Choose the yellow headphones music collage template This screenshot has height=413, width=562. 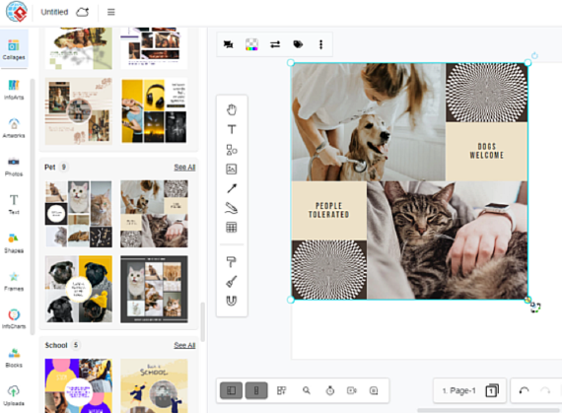(x=154, y=111)
